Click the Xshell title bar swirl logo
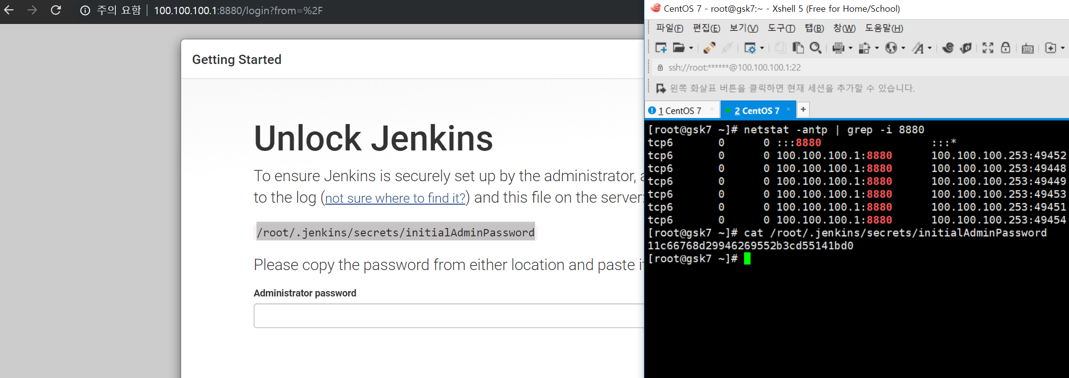 click(655, 8)
